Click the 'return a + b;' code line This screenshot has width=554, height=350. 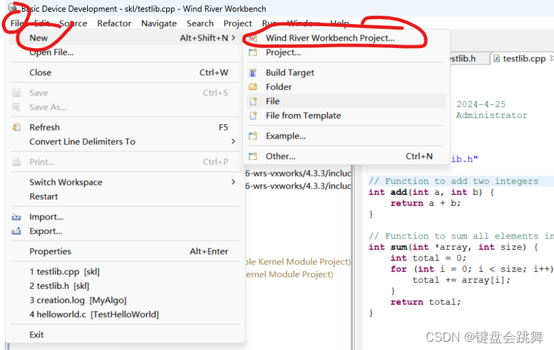tap(426, 203)
